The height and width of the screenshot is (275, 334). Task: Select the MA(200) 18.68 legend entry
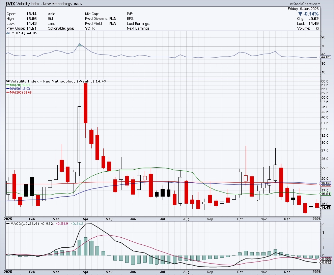coord(18,93)
